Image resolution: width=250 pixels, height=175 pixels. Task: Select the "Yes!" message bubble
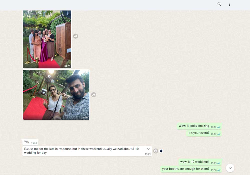click(27, 142)
